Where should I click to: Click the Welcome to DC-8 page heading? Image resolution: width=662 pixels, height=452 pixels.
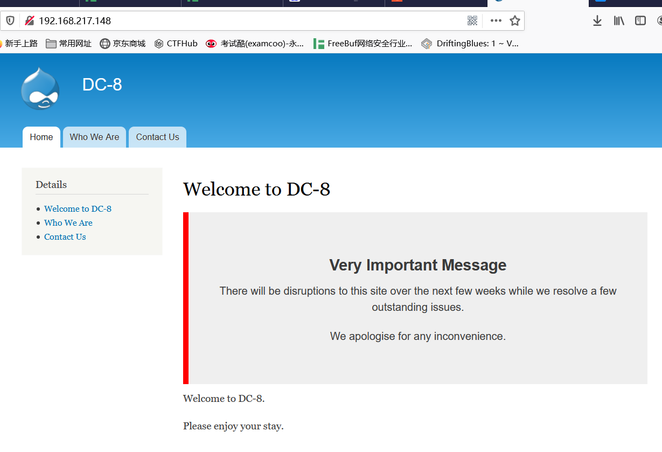click(x=256, y=189)
